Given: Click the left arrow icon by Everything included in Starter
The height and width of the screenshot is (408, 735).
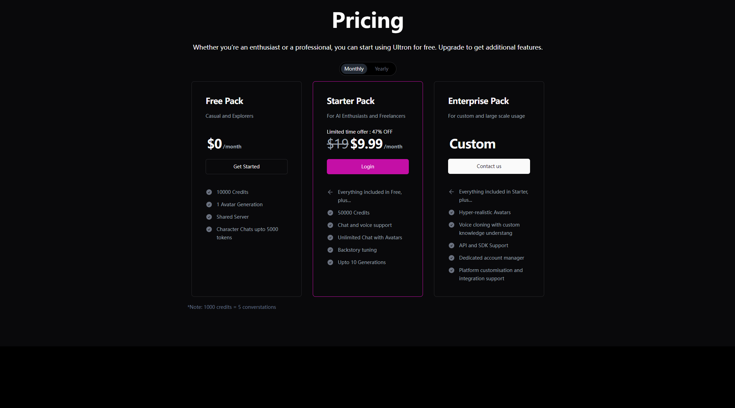Looking at the screenshot, I should coord(452,192).
